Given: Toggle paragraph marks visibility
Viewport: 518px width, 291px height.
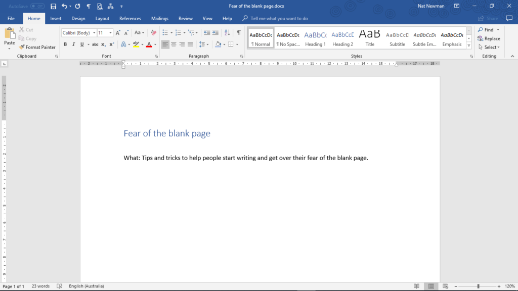Looking at the screenshot, I should pos(239,32).
